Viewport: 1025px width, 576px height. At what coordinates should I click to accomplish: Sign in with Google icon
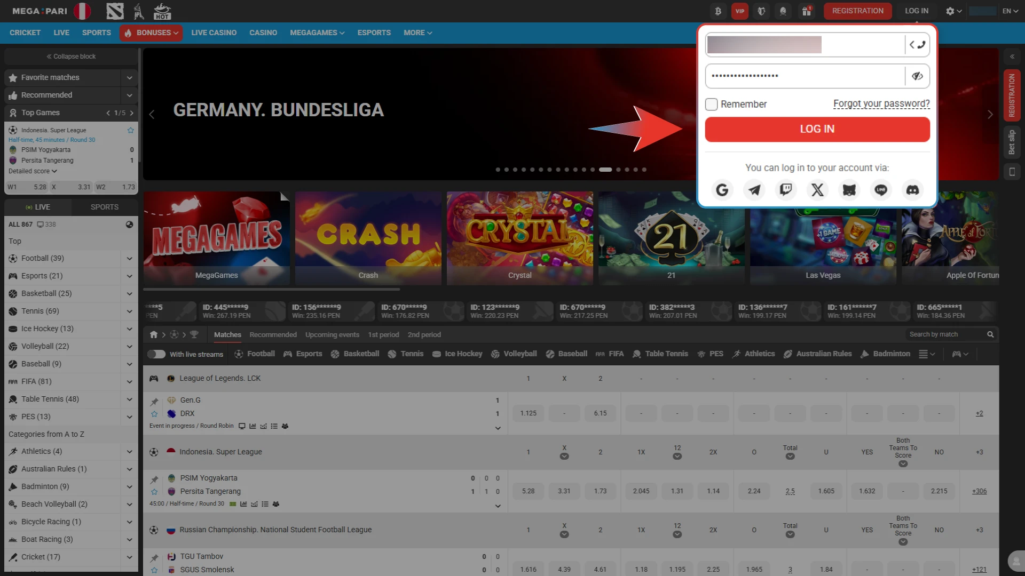pos(722,190)
